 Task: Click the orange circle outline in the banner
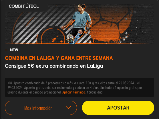pos(53,36)
